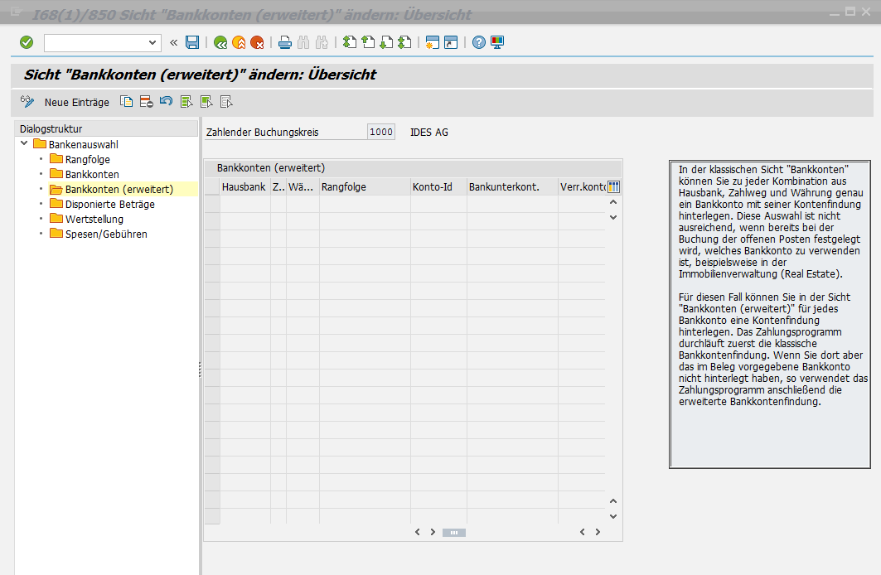Collapse the Bankenauswahl tree node
Image resolution: width=881 pixels, height=575 pixels.
coord(24,144)
